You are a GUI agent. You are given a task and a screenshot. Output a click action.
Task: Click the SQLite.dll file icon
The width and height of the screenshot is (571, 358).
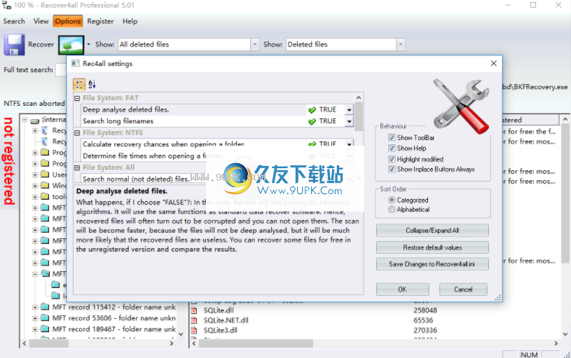point(195,310)
